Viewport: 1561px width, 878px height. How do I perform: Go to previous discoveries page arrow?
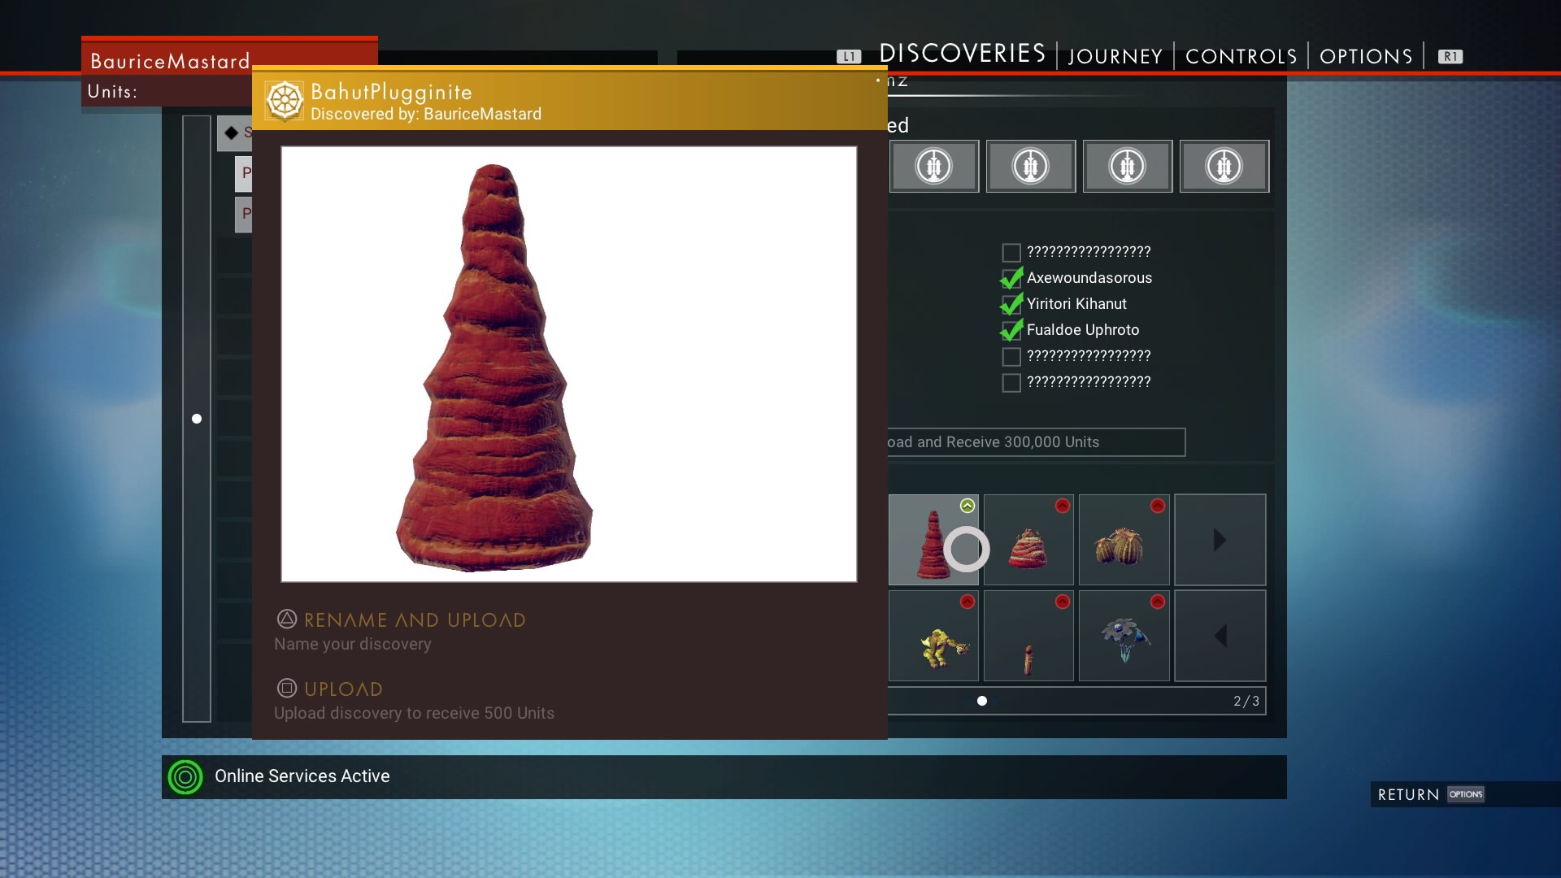(x=1220, y=636)
